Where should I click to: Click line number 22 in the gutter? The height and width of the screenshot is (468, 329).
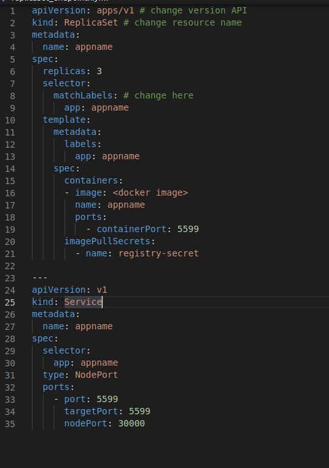(10, 266)
